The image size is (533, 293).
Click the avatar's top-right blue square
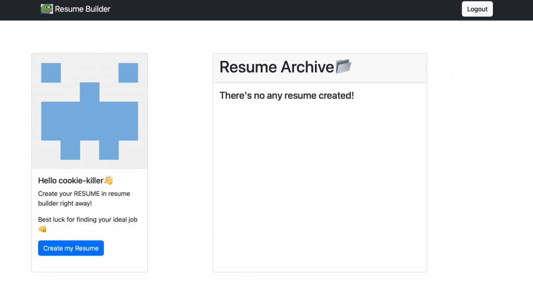coord(128,73)
